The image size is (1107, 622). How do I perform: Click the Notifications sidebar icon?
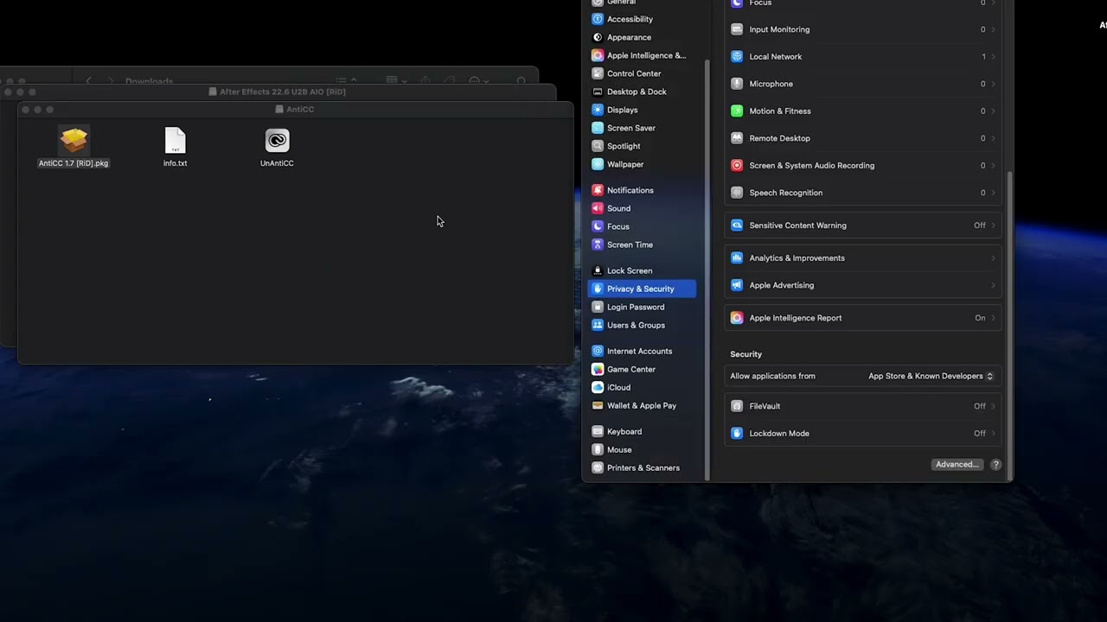click(598, 190)
